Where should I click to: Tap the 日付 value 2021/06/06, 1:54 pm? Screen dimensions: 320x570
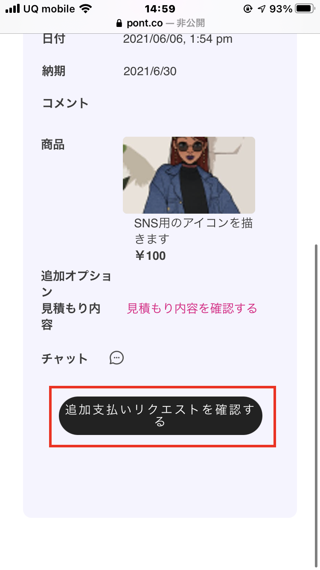click(x=178, y=39)
